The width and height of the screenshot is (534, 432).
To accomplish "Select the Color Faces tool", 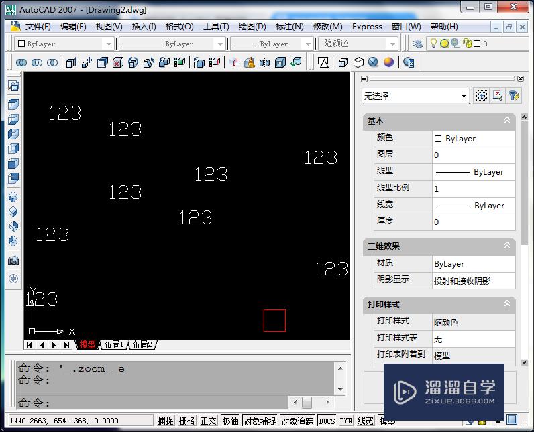I will coord(180,62).
